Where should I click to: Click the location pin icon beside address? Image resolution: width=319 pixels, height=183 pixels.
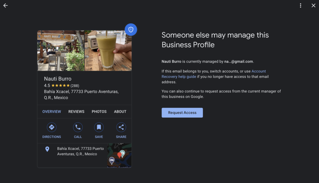point(47,149)
